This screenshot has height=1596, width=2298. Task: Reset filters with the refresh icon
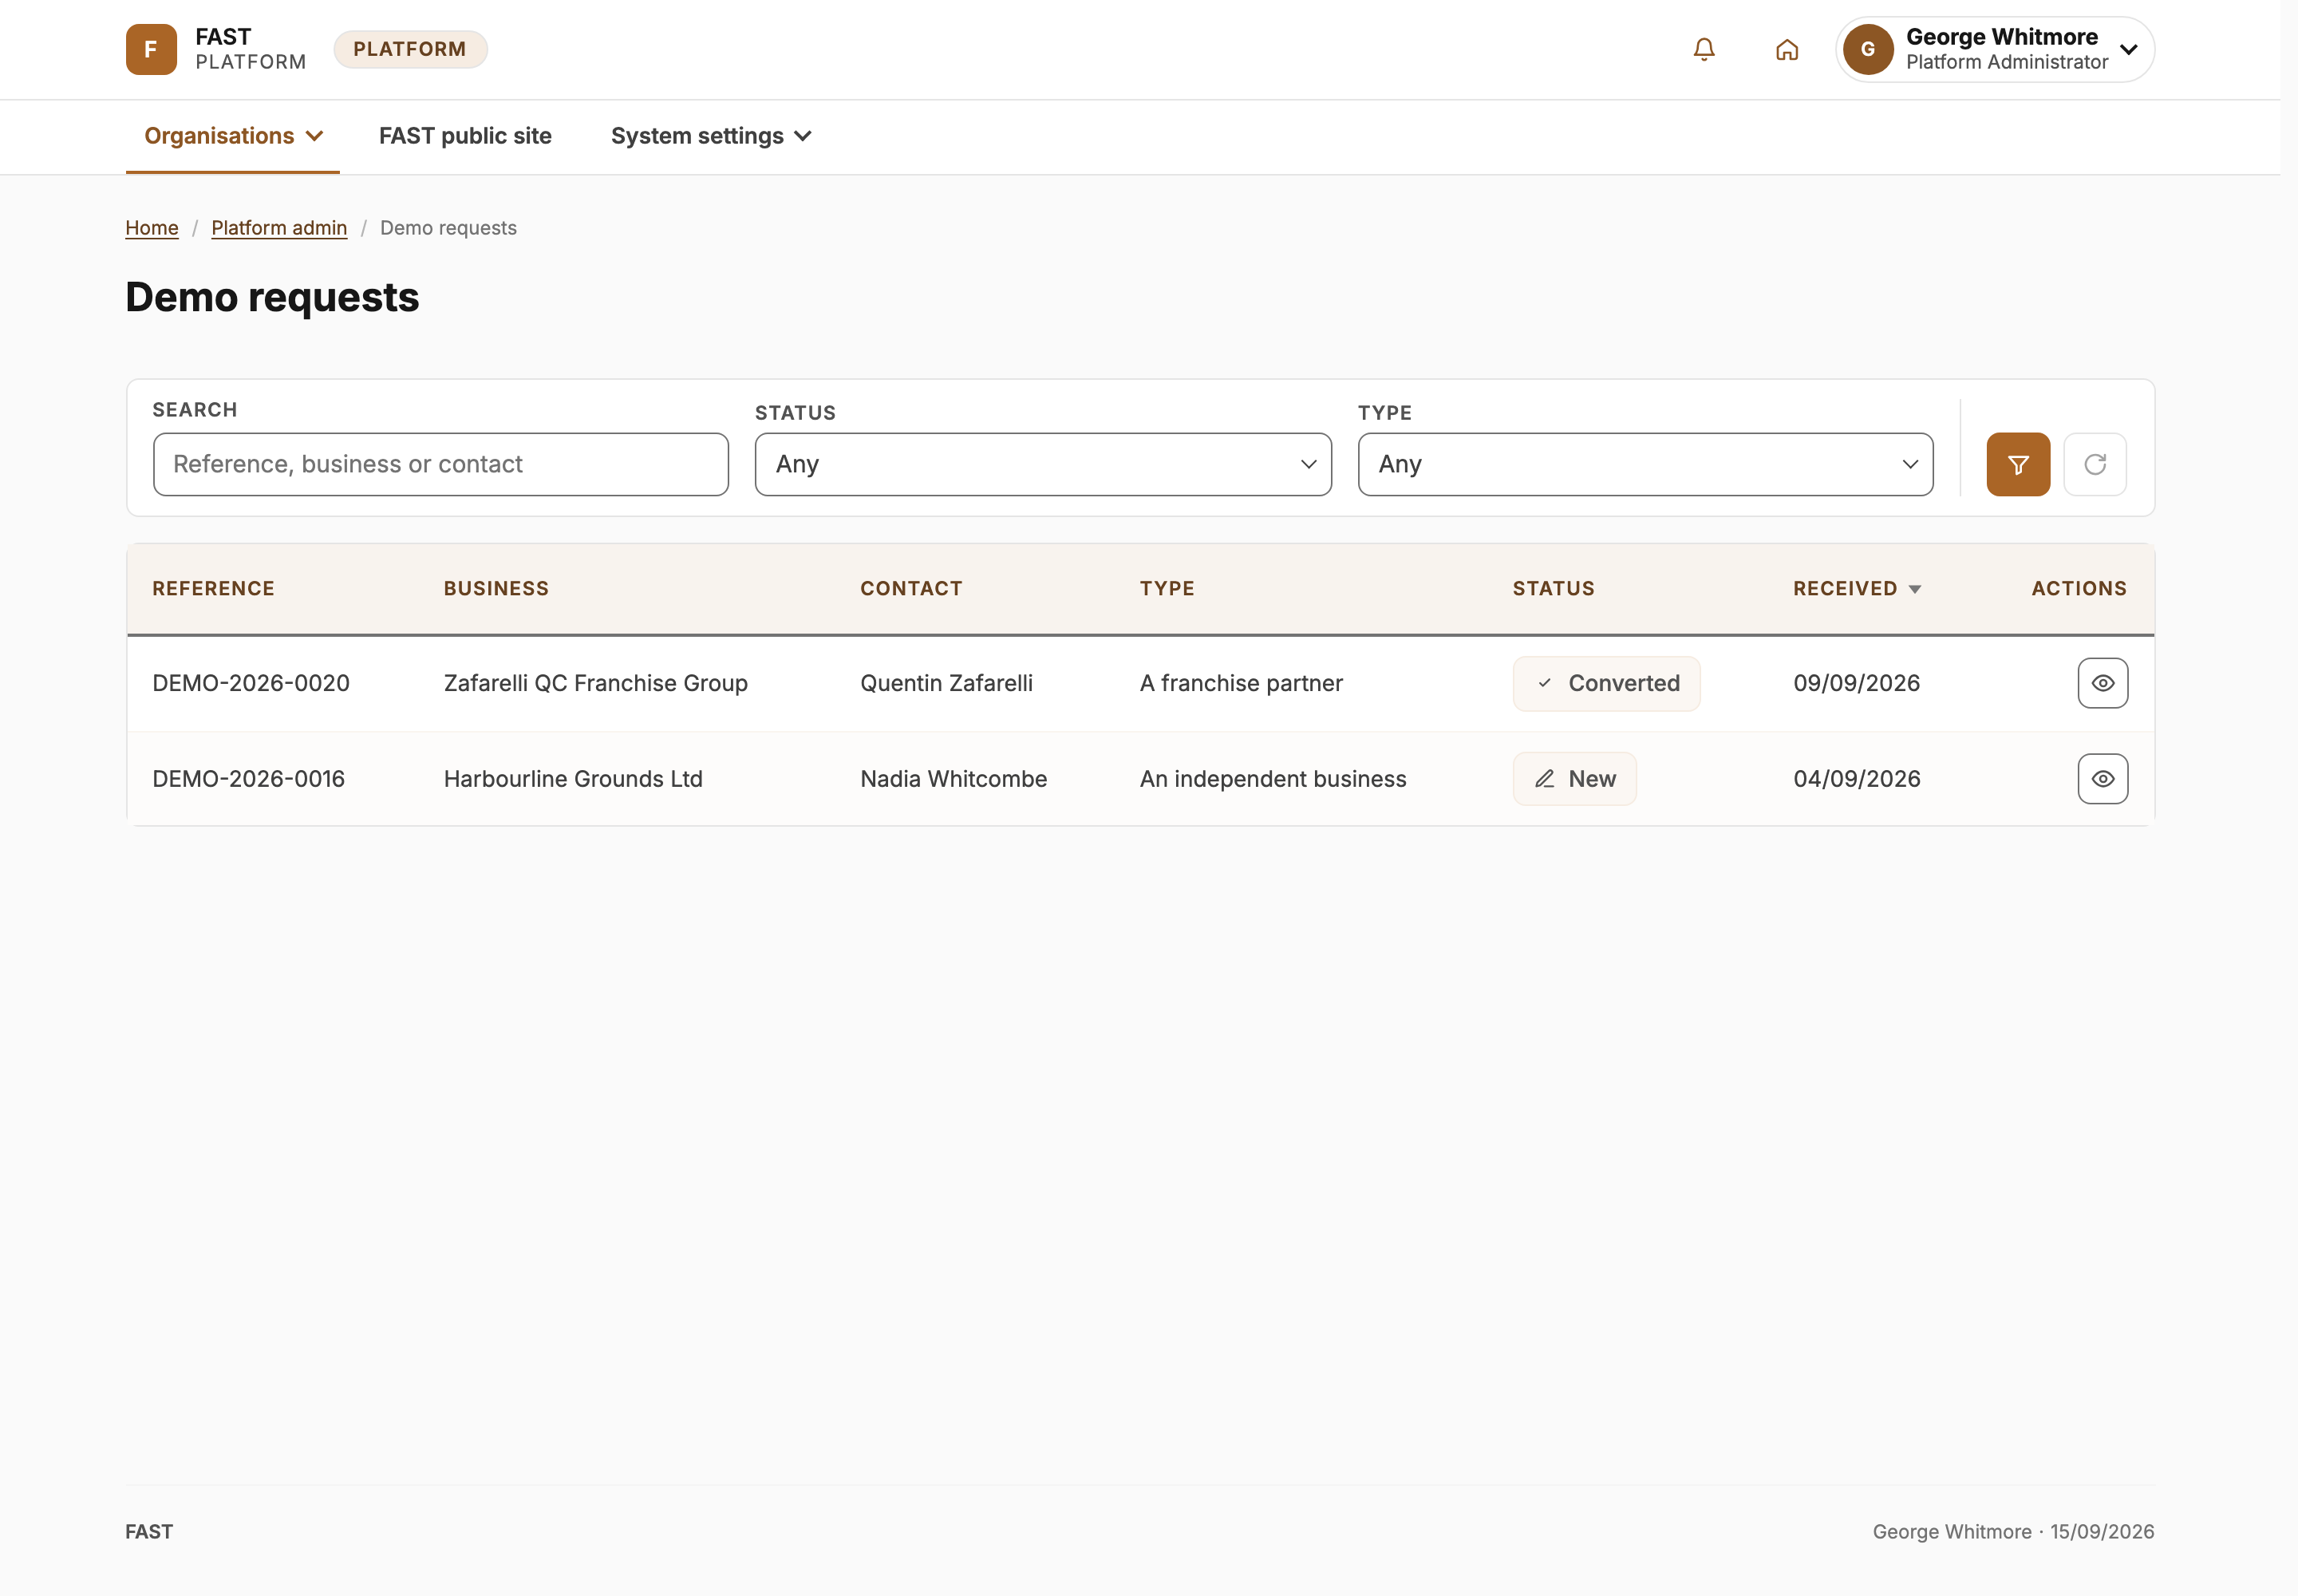tap(2095, 464)
